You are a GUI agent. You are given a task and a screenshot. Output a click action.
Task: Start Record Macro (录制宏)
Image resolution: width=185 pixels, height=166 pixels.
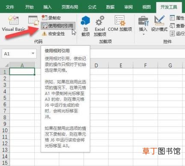51,18
